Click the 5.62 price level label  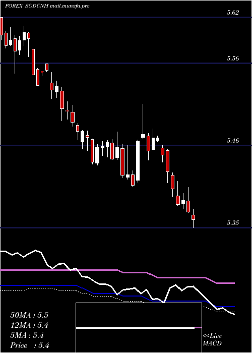(x=233, y=13)
